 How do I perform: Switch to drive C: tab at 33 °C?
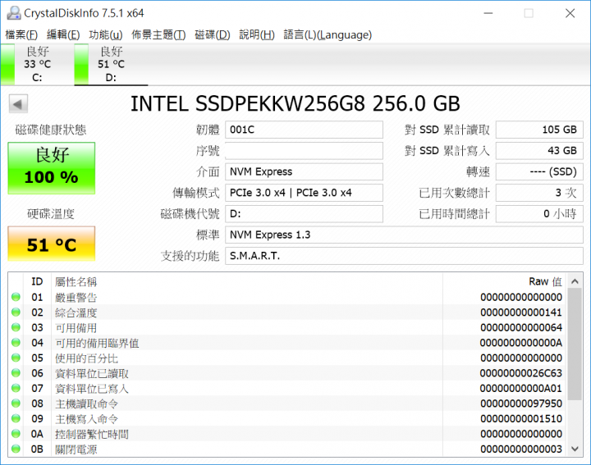(x=37, y=65)
